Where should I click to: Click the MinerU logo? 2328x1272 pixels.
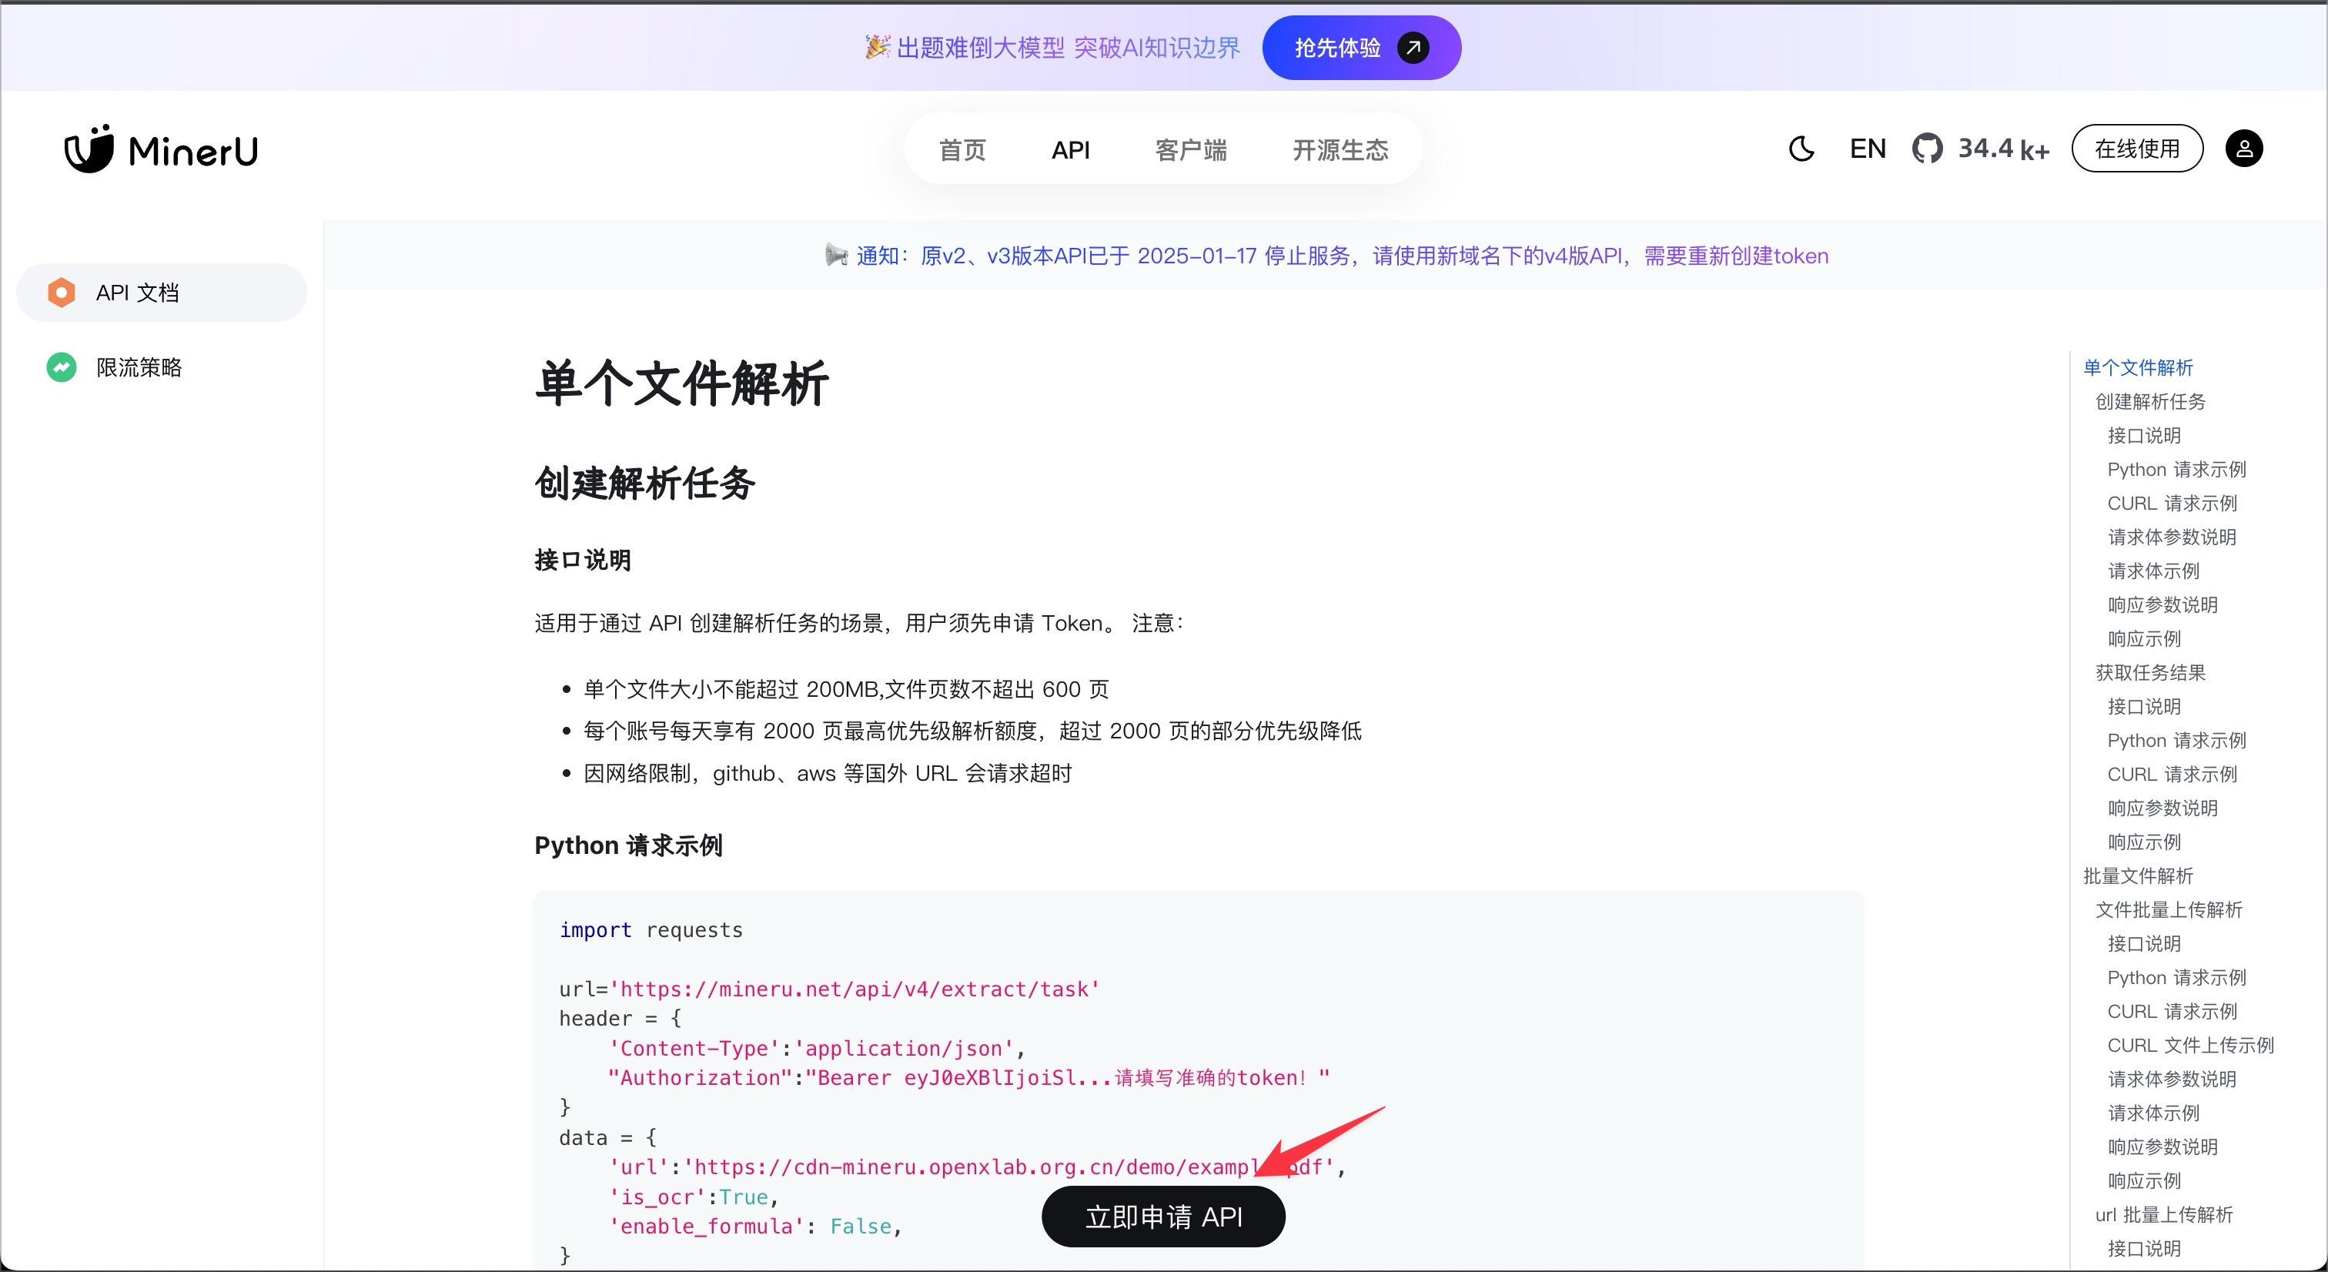[x=162, y=149]
